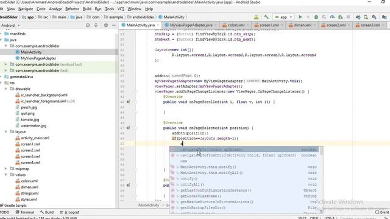The width and height of the screenshot is (390, 219).
Task: Click the MainActivity breadcrumb in navigation bar
Action: coord(171,17)
